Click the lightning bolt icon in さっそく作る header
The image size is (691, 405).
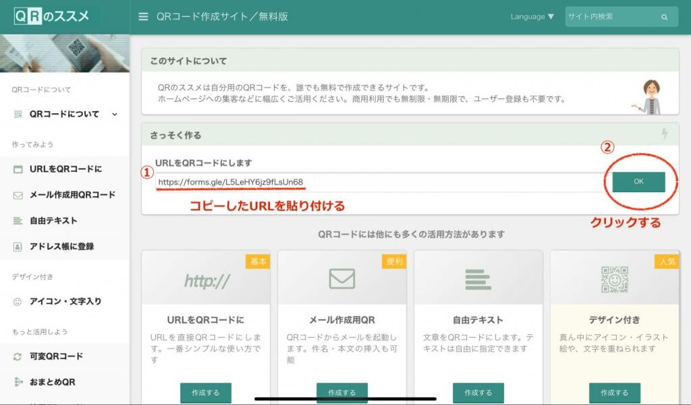click(665, 135)
